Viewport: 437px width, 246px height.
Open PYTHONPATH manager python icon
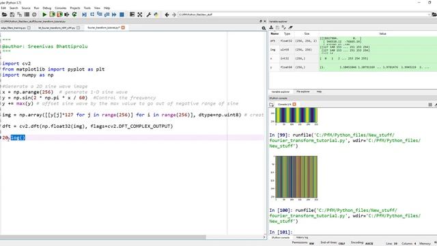(156, 14)
